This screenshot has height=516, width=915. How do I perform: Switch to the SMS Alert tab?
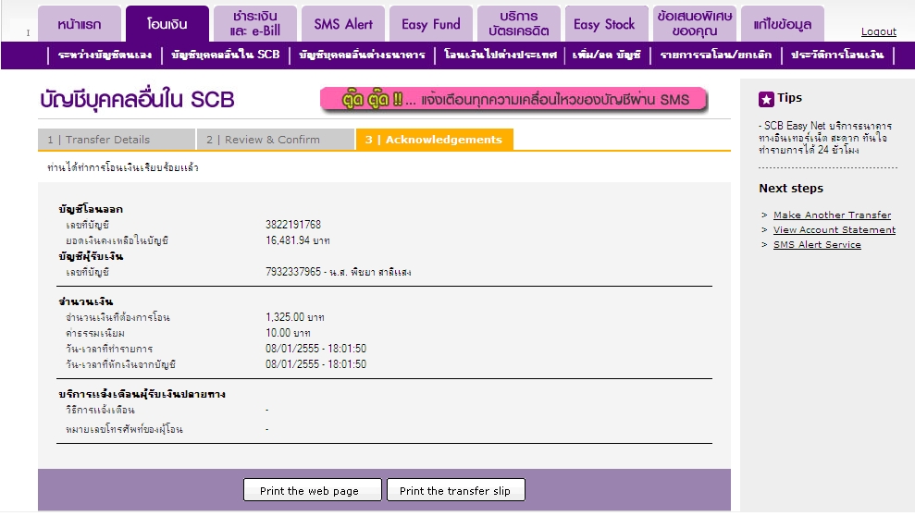pos(343,24)
